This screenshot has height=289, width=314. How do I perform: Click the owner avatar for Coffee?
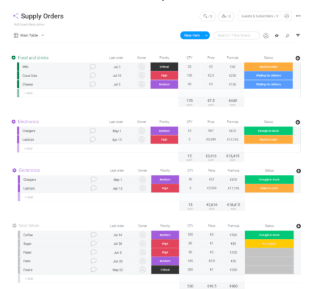click(x=142, y=235)
